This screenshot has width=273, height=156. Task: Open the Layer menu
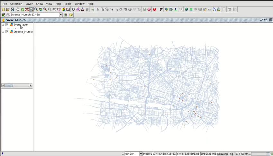pyautogui.click(x=29, y=4)
